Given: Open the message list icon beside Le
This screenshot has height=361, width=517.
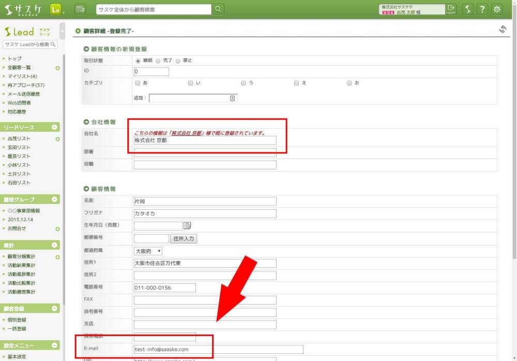Looking at the screenshot, I should point(80,9).
